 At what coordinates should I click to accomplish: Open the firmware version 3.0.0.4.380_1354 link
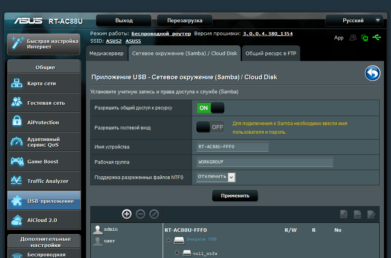(x=268, y=34)
